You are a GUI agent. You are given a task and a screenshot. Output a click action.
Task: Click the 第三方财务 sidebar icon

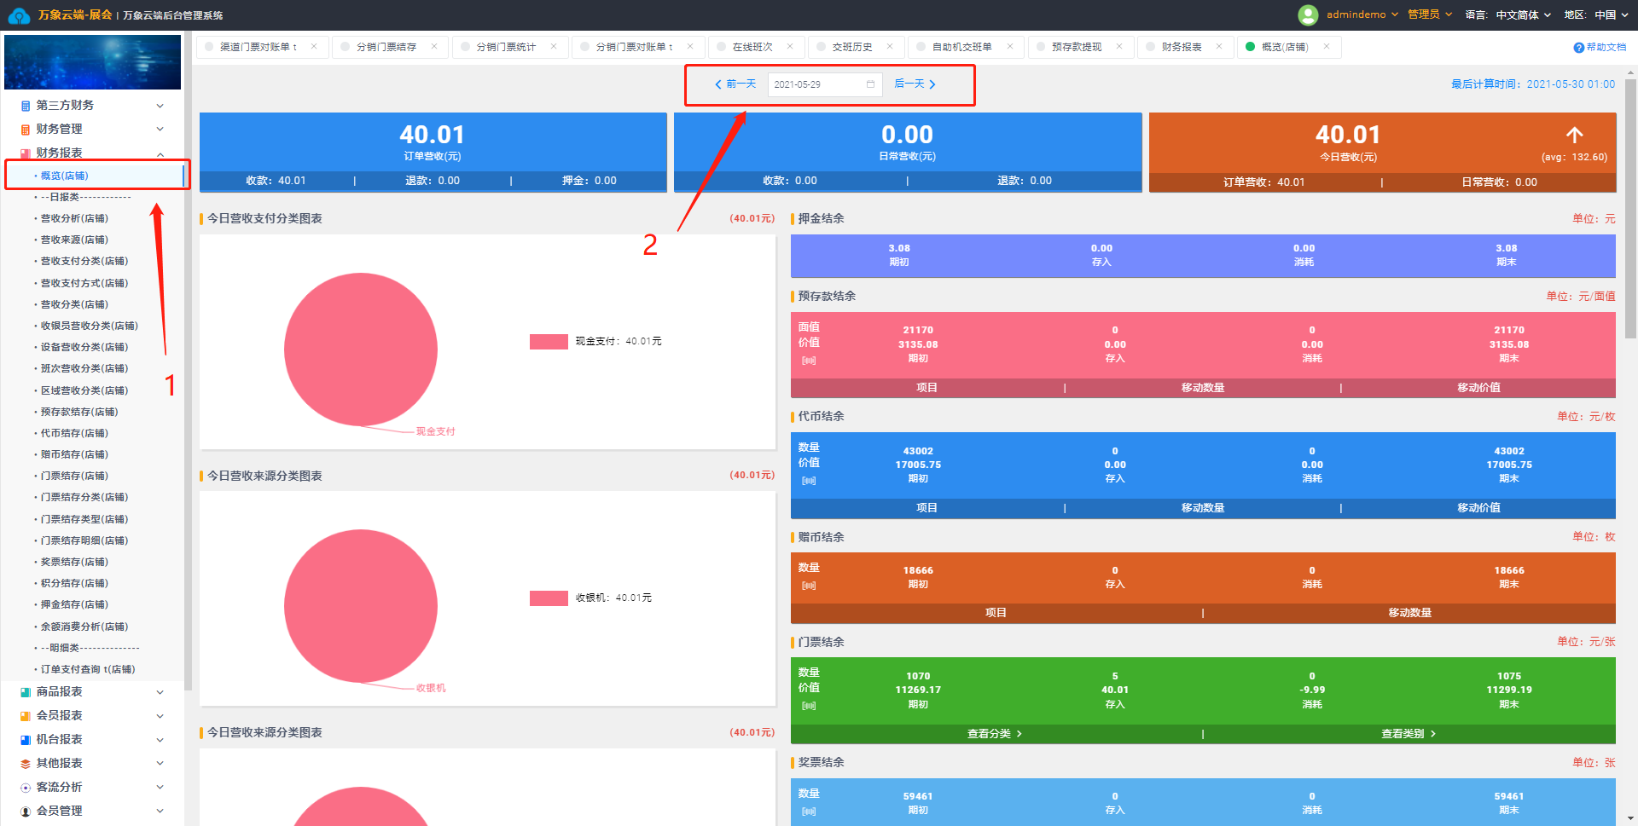(26, 106)
